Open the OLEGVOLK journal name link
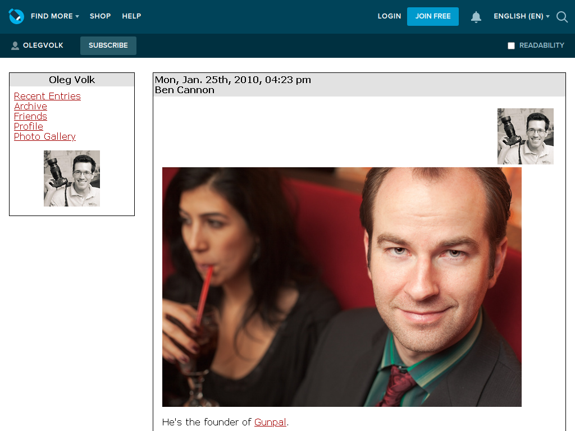Screen dimensions: 575x431 tap(43, 45)
